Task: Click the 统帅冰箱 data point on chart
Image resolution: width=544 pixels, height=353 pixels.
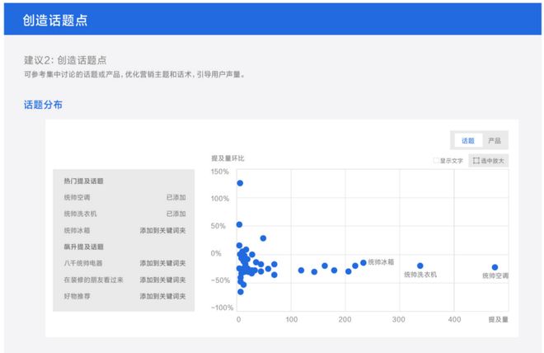Action: click(363, 263)
